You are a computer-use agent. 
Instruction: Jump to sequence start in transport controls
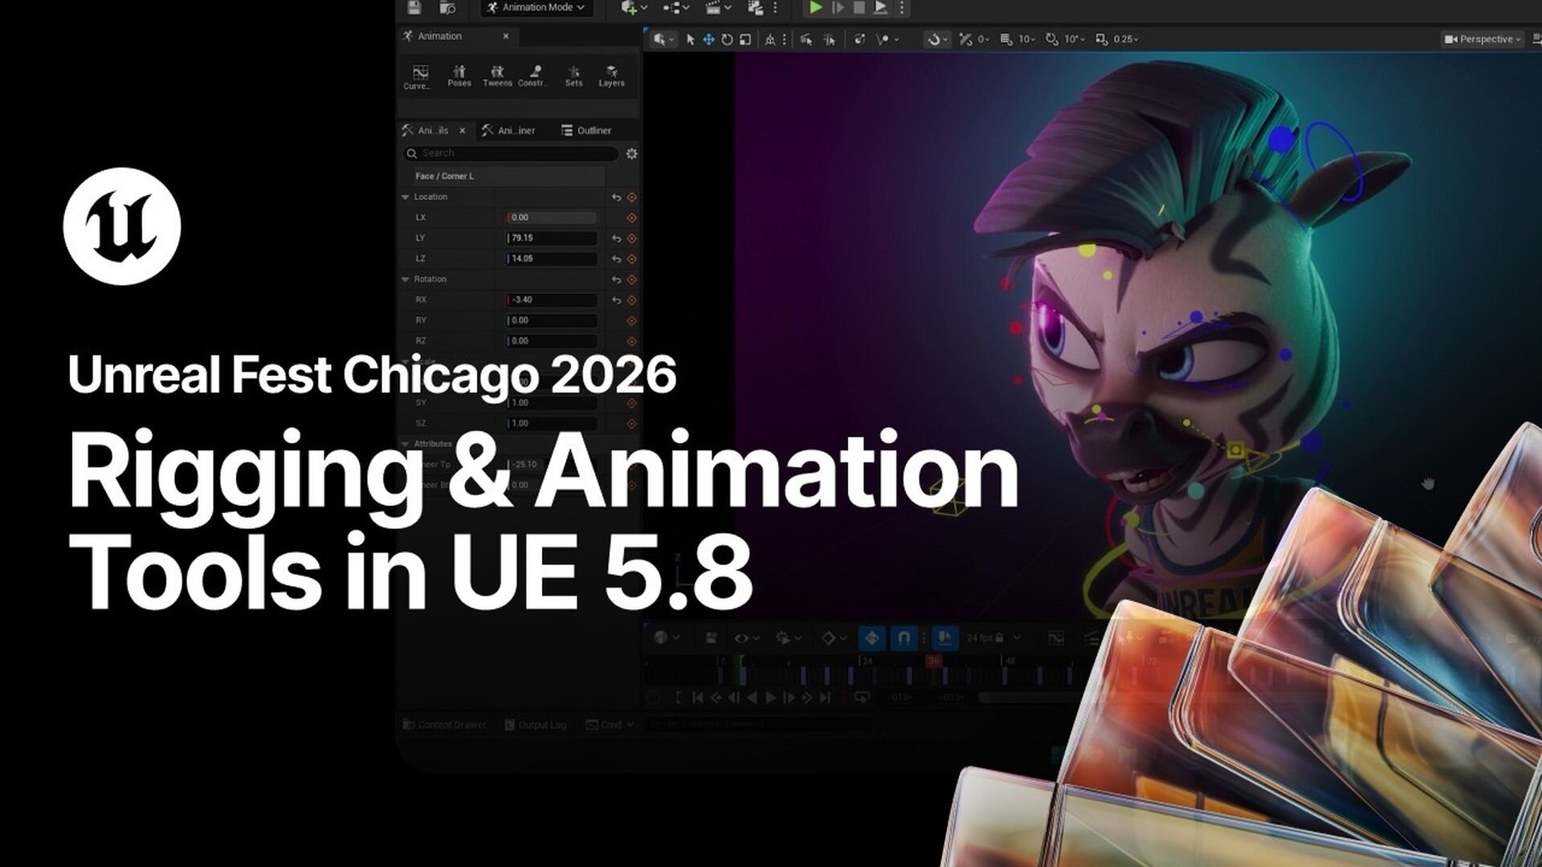coord(697,698)
